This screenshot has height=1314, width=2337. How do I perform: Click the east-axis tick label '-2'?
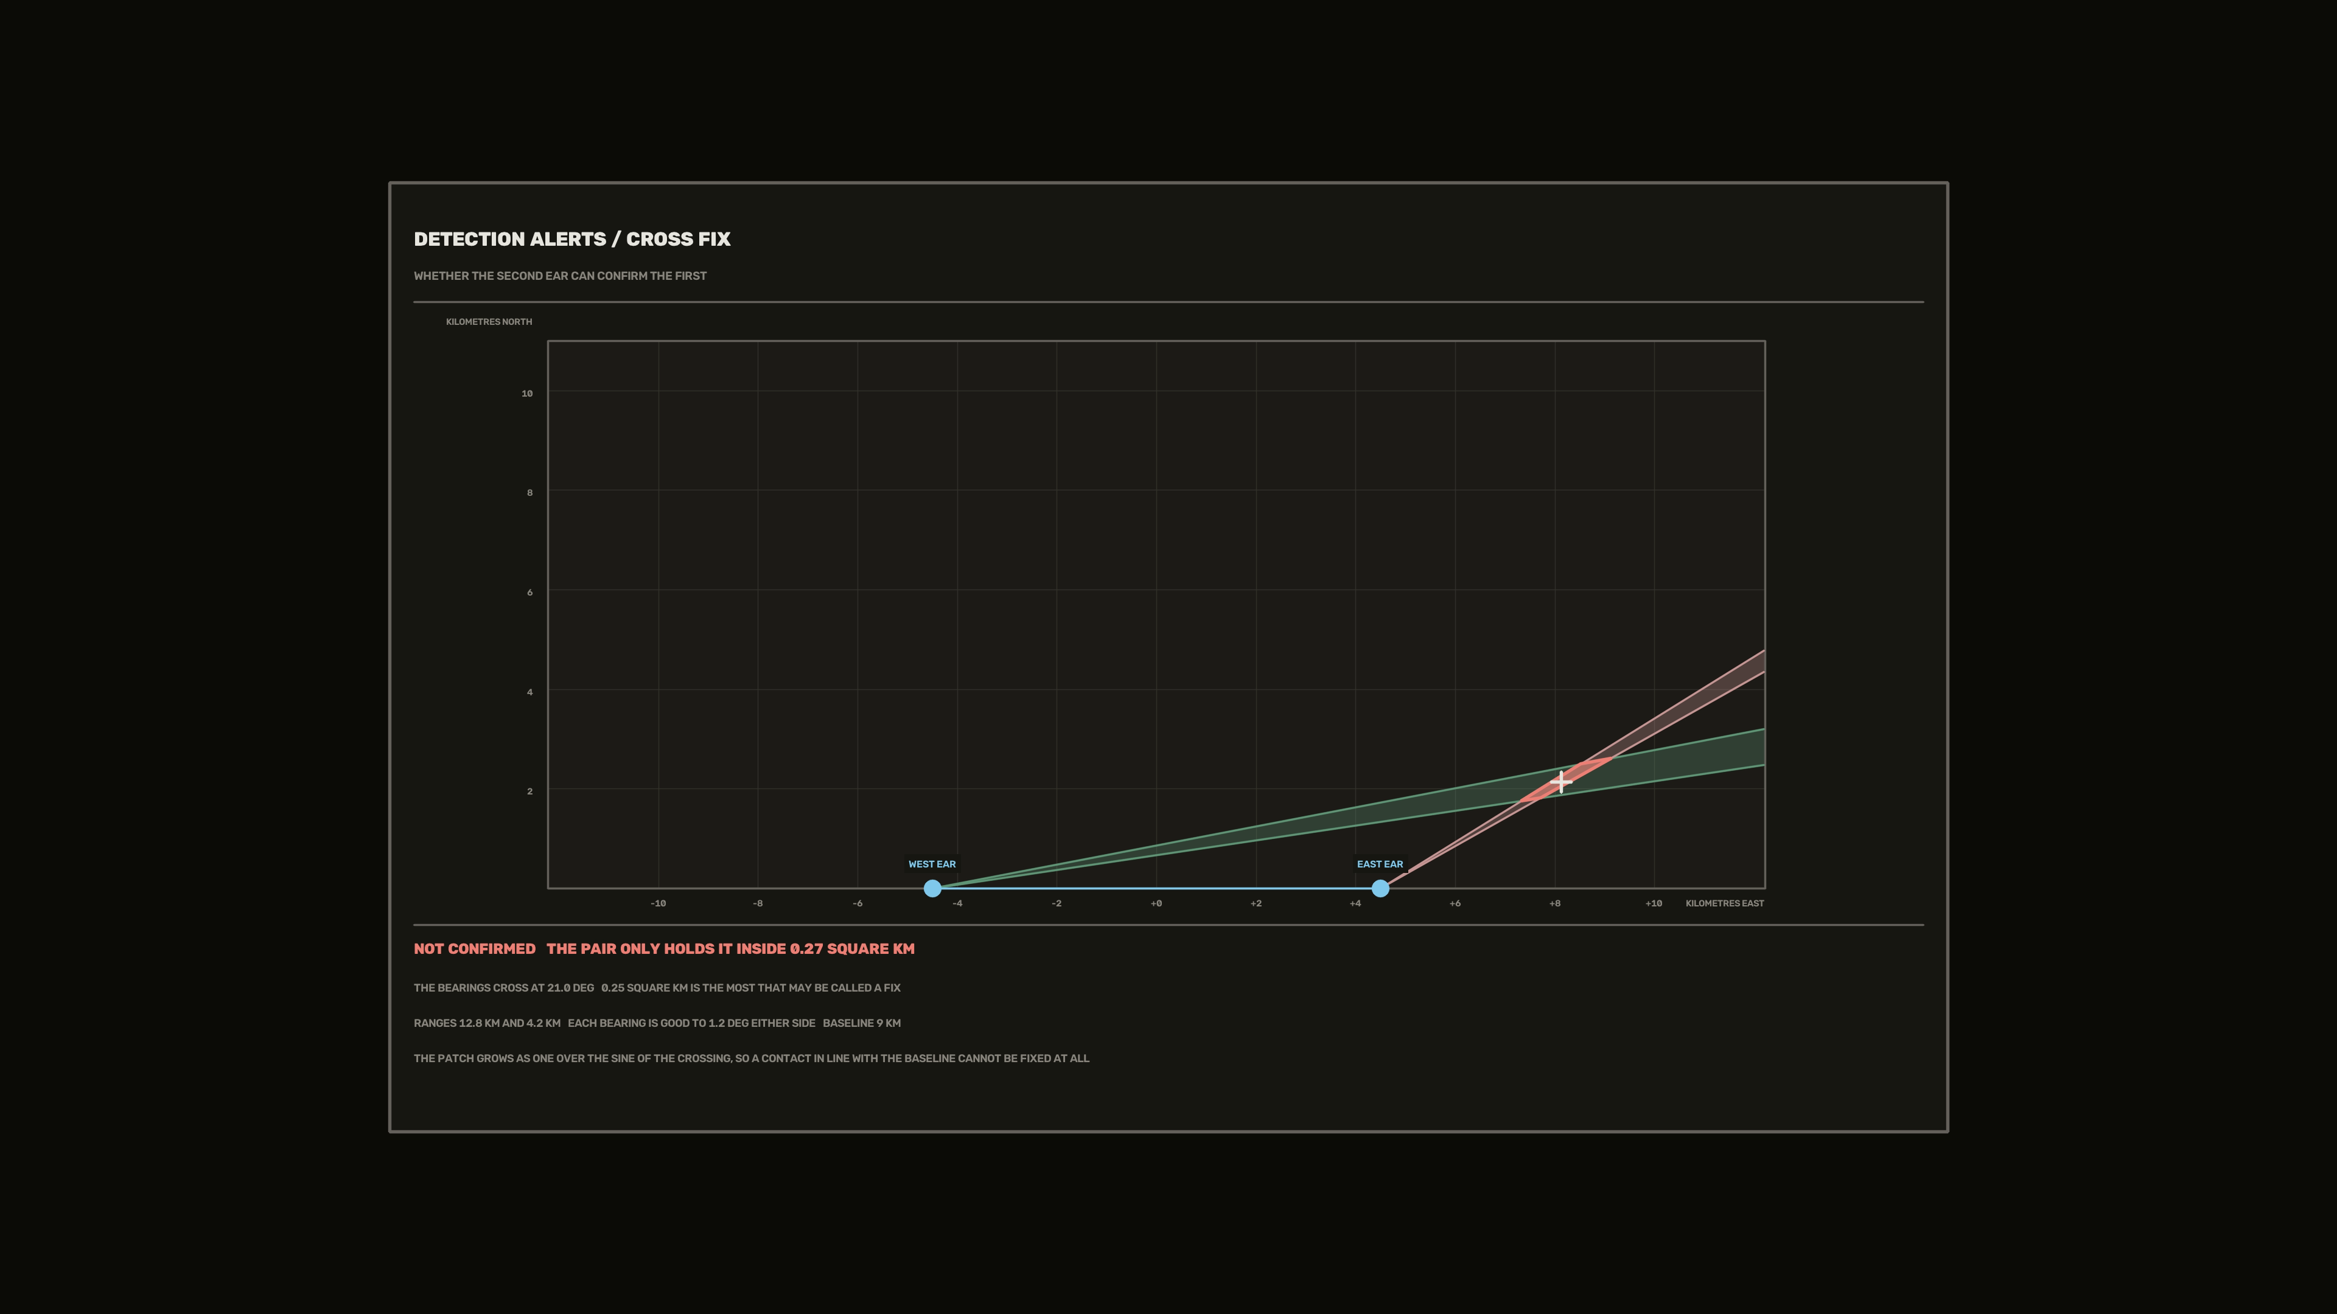coord(1057,903)
